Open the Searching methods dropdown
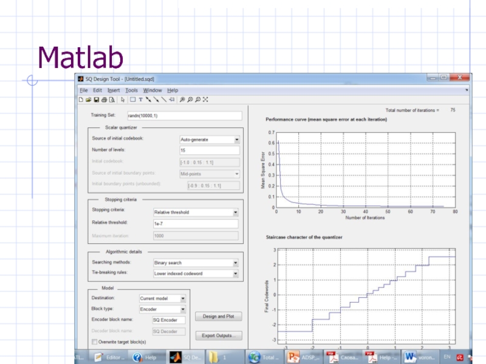Screen dimensions: 486x364 [196, 263]
